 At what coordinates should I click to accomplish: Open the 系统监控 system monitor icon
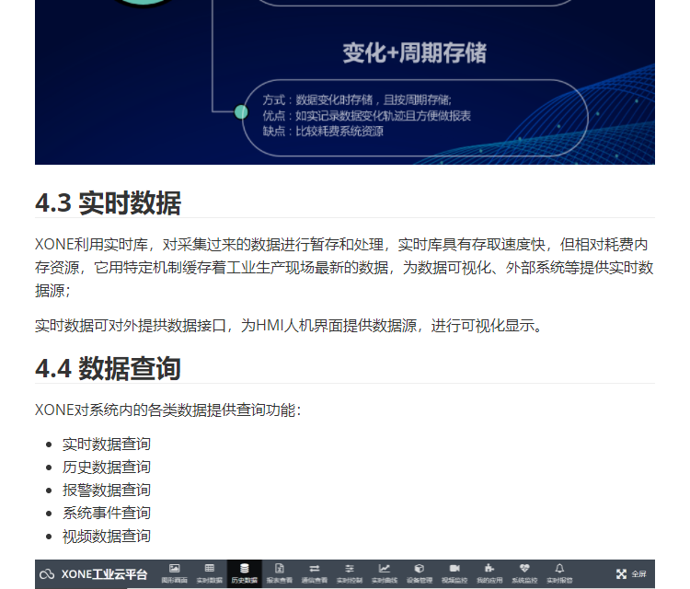pos(524,569)
